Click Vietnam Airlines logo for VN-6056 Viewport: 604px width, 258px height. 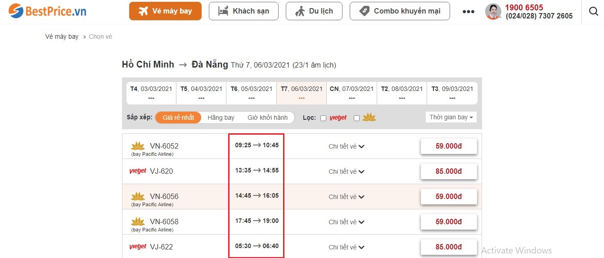click(138, 196)
